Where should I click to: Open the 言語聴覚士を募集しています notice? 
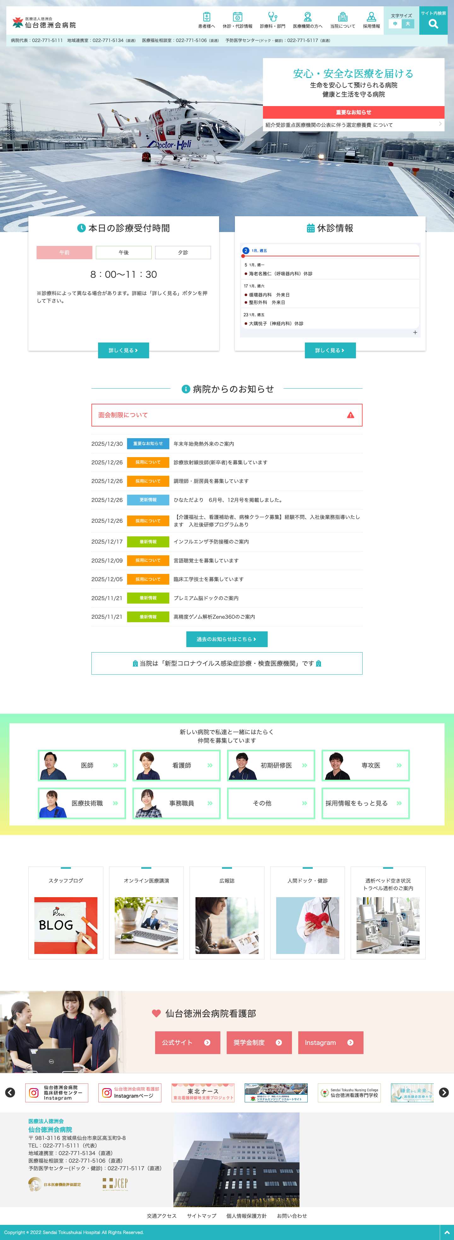click(x=206, y=561)
